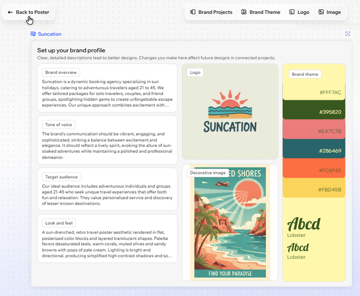Edit the Brand overview description text
Image resolution: width=360 pixels, height=296 pixels.
coord(107,93)
